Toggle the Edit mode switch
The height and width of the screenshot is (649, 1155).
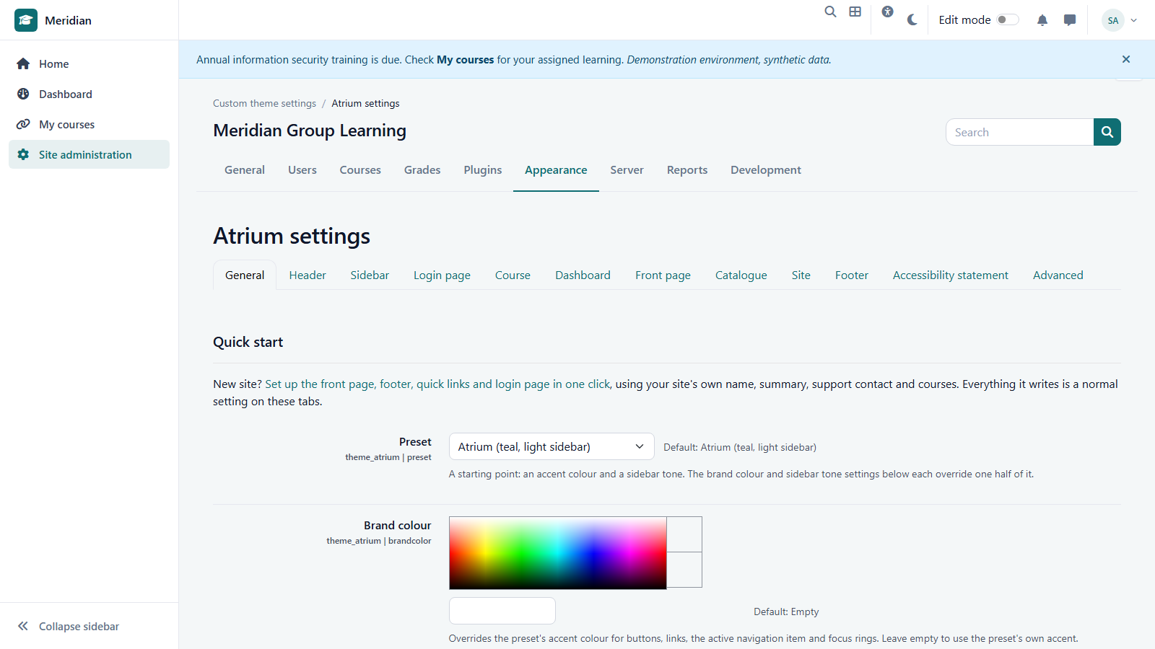pyautogui.click(x=1008, y=19)
